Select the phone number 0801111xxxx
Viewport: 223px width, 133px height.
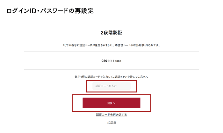pos(111,61)
